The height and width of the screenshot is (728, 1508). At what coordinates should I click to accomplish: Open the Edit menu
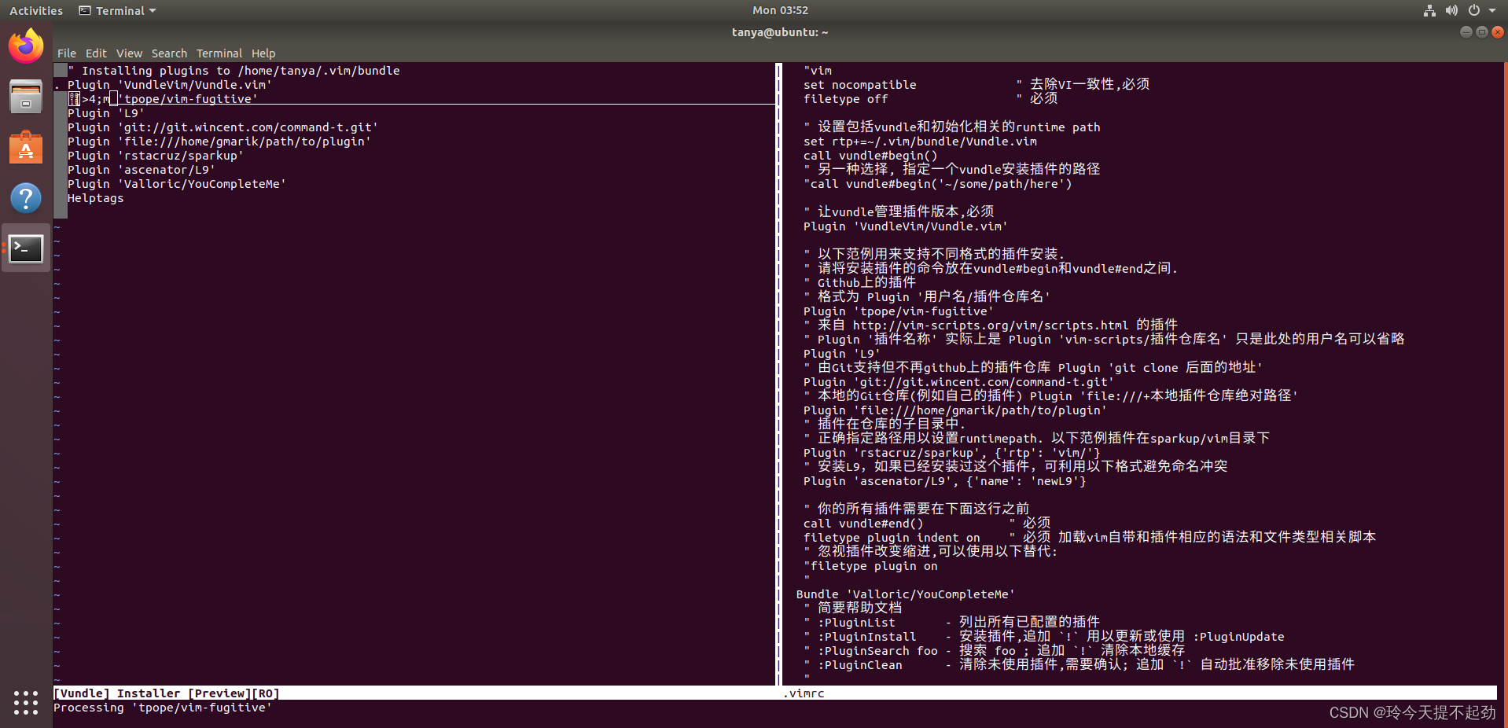(x=96, y=53)
